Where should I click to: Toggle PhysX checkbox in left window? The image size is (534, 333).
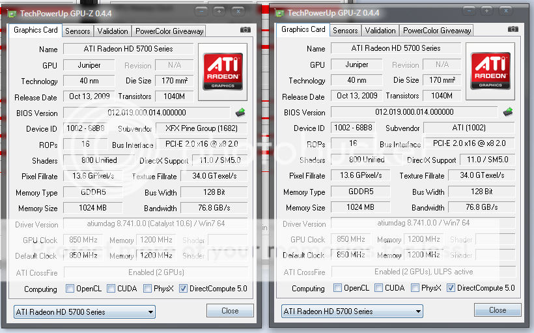pyautogui.click(x=147, y=288)
